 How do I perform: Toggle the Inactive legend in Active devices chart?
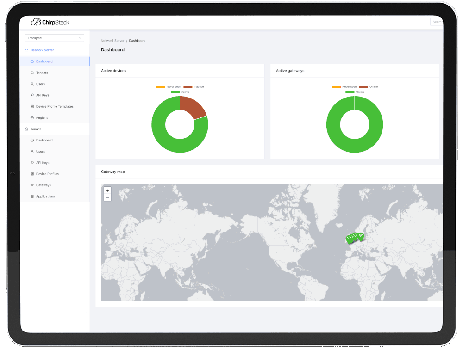click(193, 86)
